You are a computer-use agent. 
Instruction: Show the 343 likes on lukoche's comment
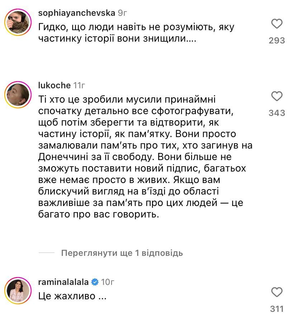point(277,113)
